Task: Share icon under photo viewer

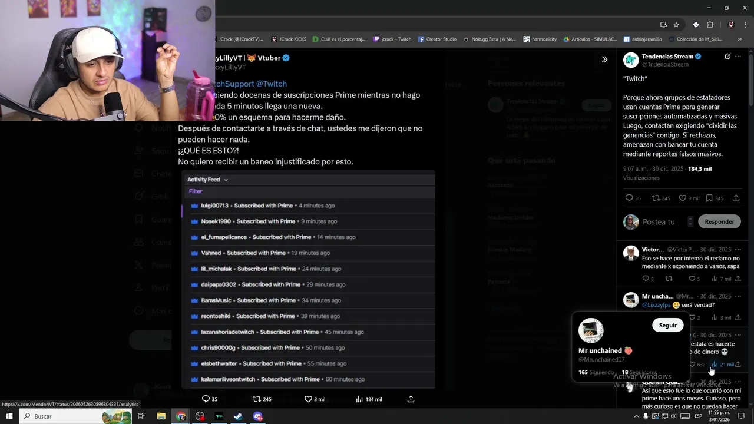Action: click(411, 399)
